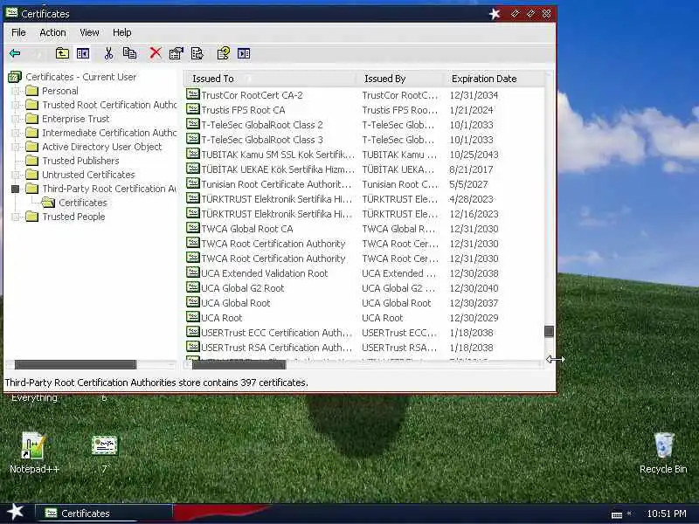Expand the Trusted People node
699x524 pixels.
point(16,217)
